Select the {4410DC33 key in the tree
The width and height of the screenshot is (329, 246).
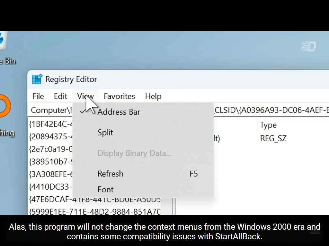click(50, 187)
